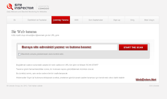
Task: Enable the Blacklists domain check checkbox
Action: tap(19, 54)
